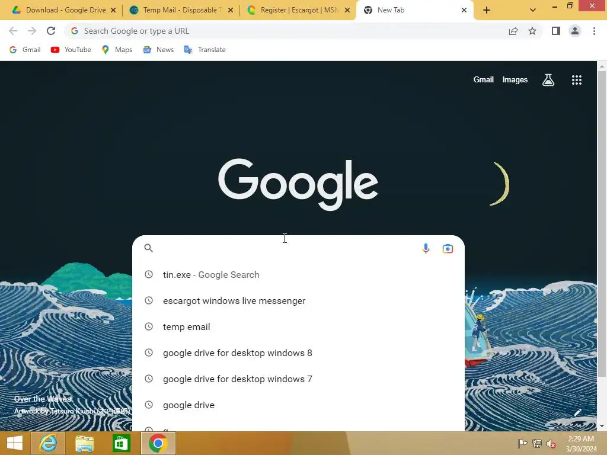Open the profile avatar menu
This screenshot has width=607, height=455.
pos(575,31)
